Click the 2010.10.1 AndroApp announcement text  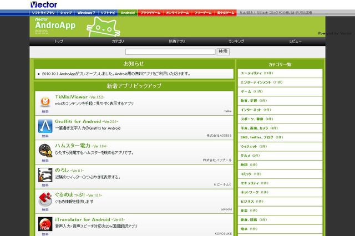(116, 74)
